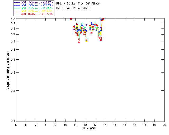Click the 20 tick label on time axis
169x135 pixels.
(x=164, y=125)
